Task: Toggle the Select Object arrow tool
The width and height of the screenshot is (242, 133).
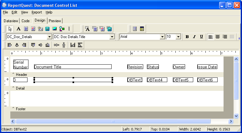Action: click(x=10, y=29)
